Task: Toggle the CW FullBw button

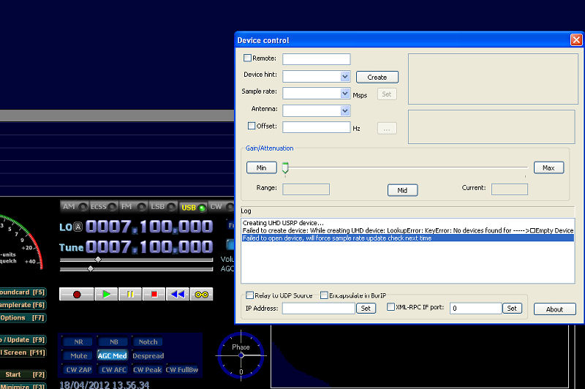Action: pos(182,369)
